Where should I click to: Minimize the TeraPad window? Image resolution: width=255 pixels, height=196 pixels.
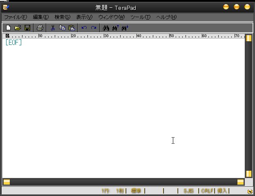coord(226,7)
